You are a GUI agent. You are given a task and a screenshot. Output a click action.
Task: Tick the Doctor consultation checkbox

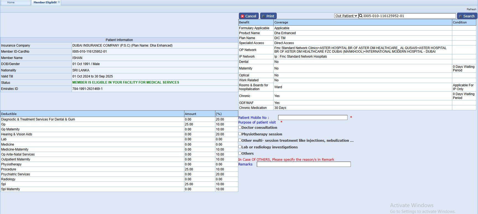240,127
